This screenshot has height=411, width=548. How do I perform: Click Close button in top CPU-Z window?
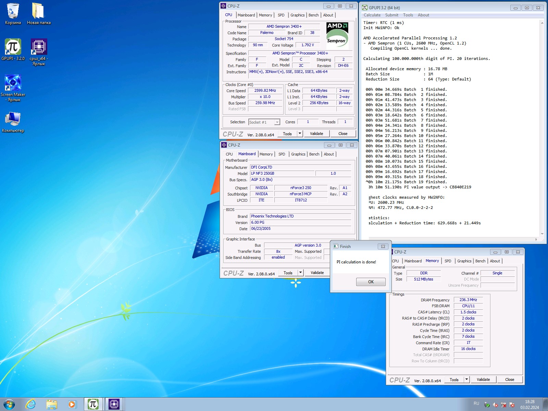343,134
